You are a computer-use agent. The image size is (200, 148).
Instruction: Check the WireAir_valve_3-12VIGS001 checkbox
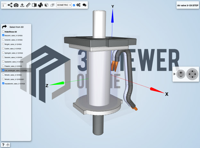click(x=3, y=79)
